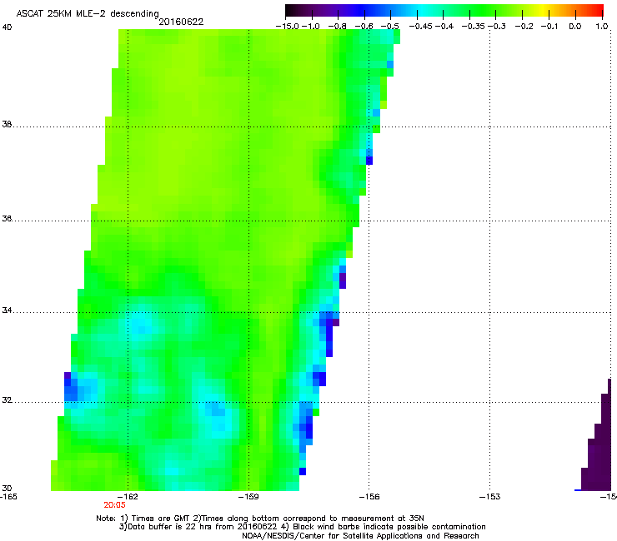Click the latitude label 38
617x541 pixels.
coord(7,125)
